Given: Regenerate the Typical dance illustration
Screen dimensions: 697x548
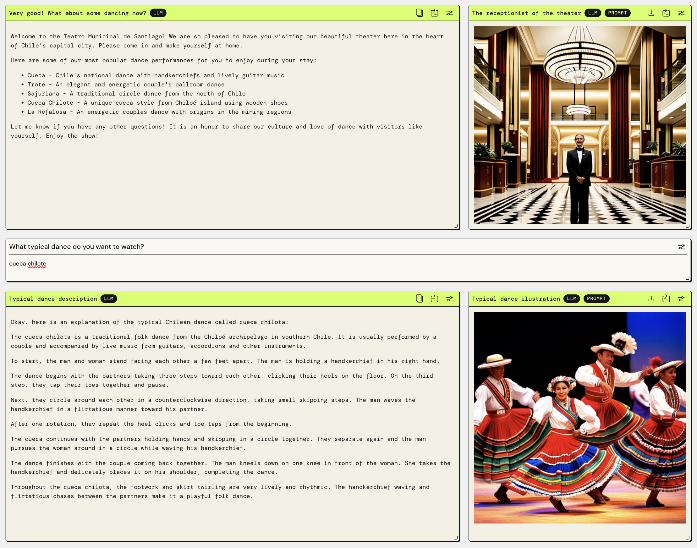Looking at the screenshot, I should click(666, 299).
